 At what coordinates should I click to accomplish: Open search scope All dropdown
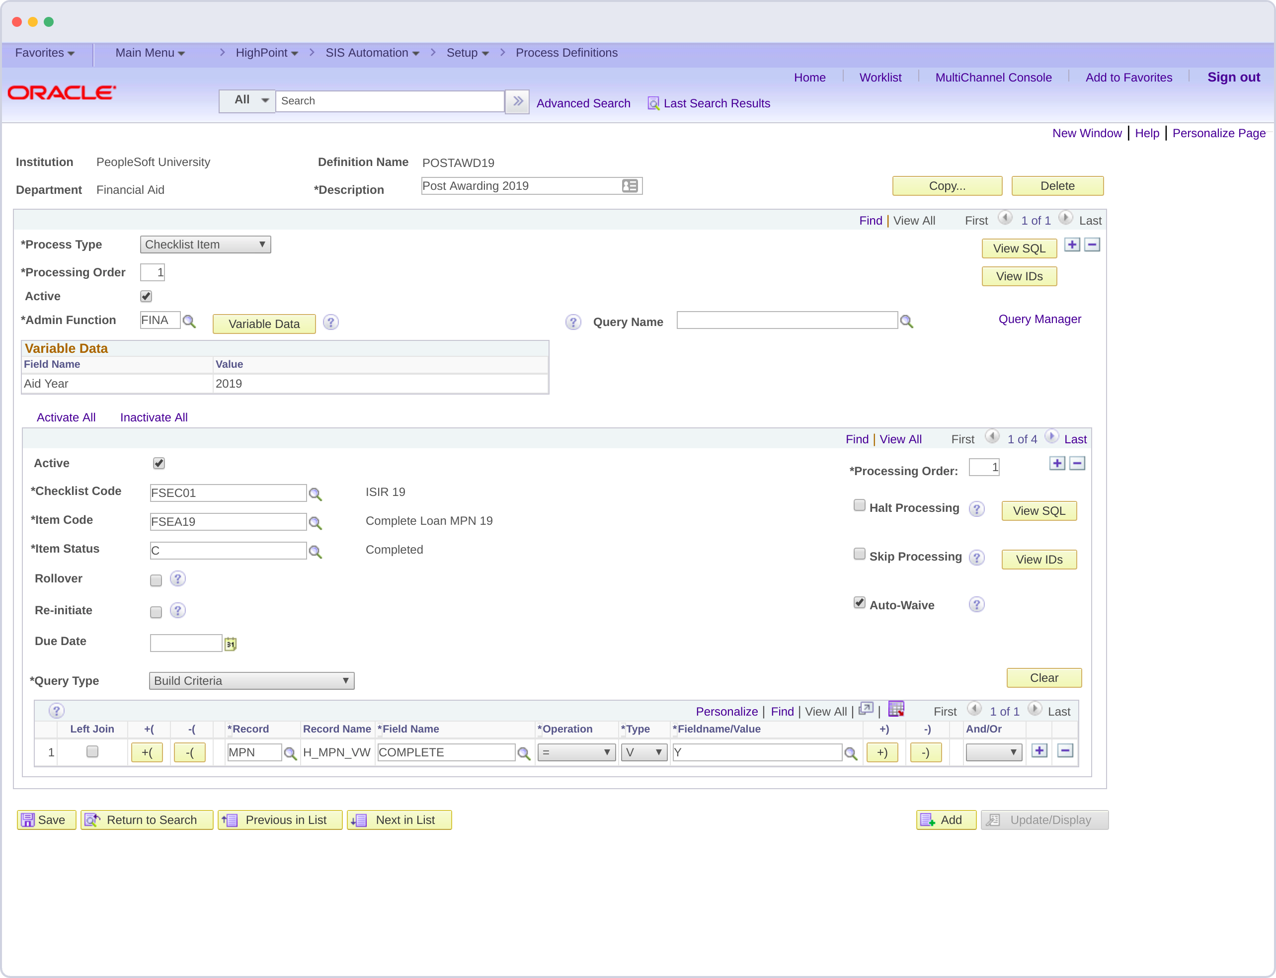247,101
